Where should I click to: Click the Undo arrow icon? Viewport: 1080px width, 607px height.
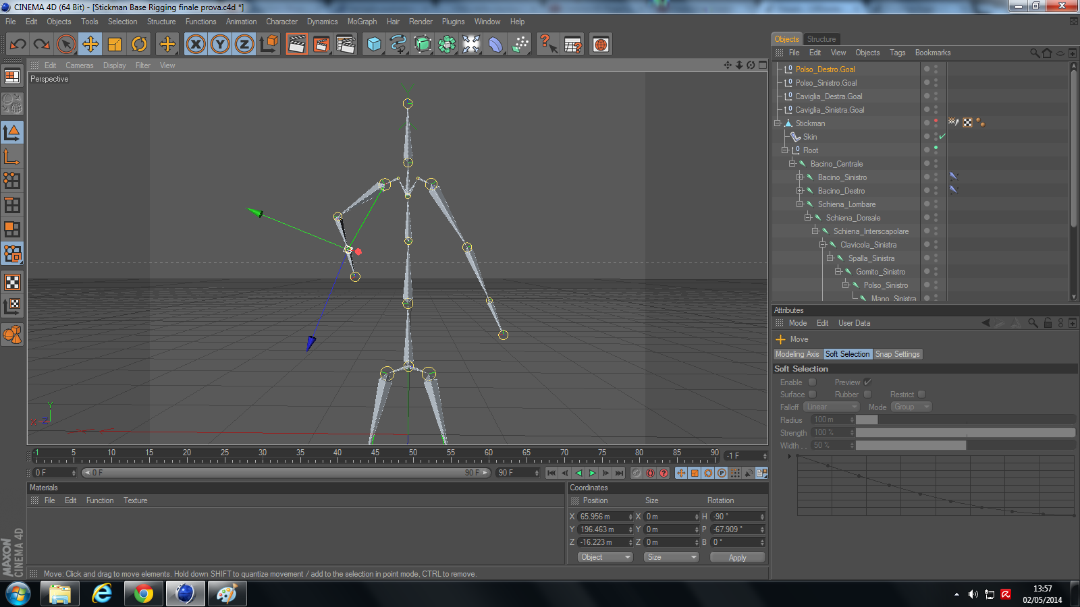coord(18,45)
